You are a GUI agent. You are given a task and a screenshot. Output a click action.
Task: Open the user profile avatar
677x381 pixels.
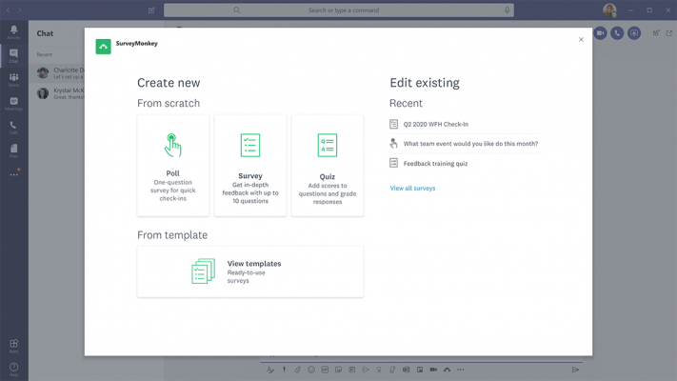(609, 10)
